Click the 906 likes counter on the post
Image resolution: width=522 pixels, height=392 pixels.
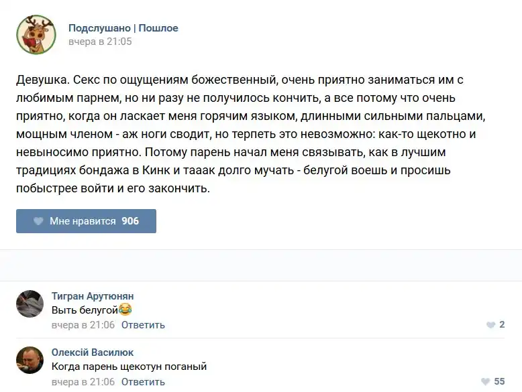(130, 221)
